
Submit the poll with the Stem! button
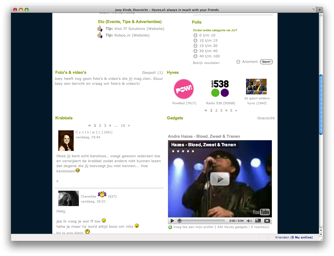pos(266,62)
